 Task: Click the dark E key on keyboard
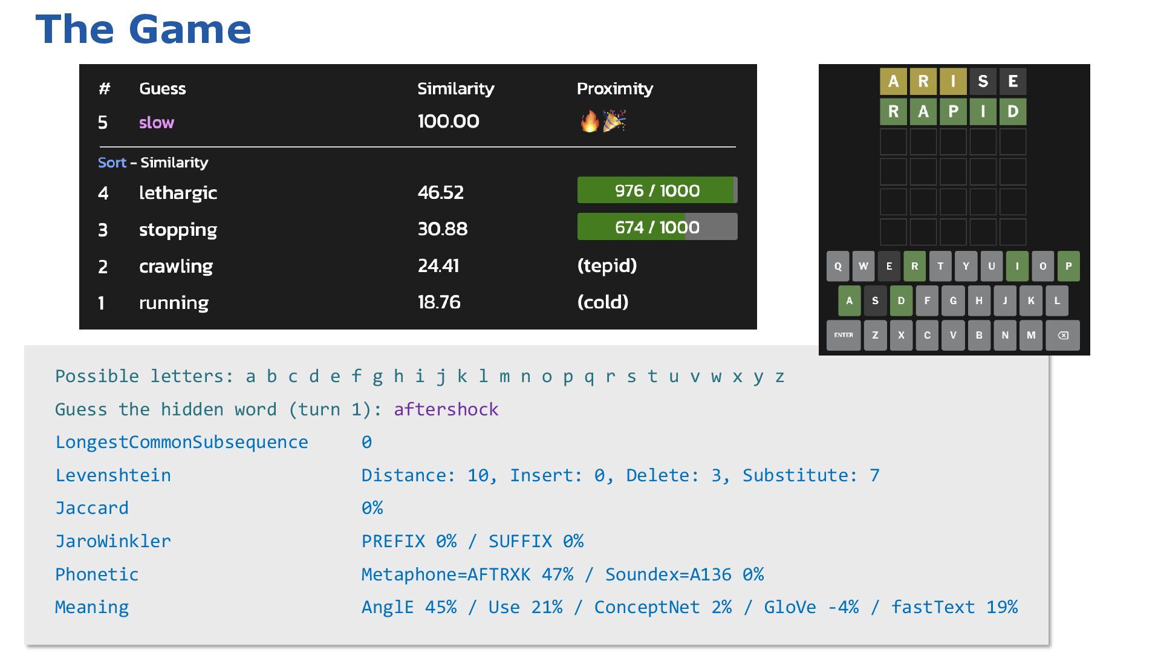pyautogui.click(x=889, y=266)
